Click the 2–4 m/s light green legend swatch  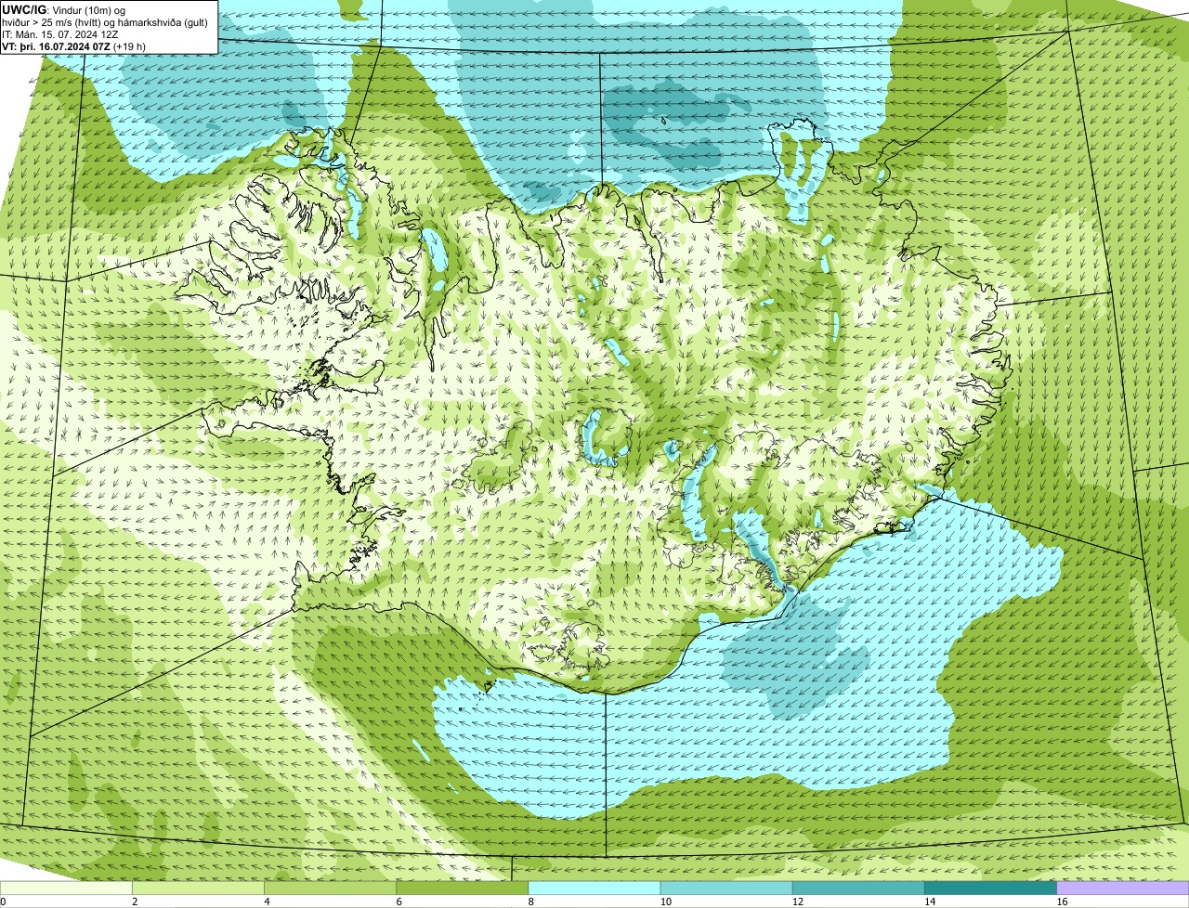coord(199,889)
